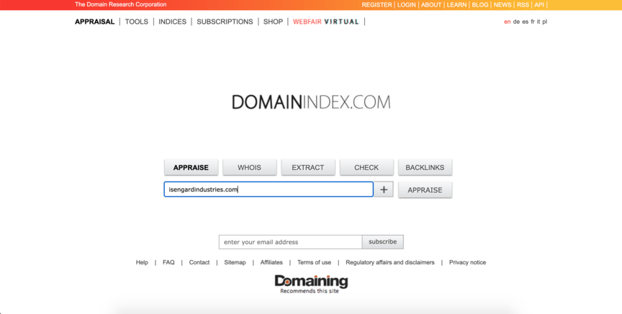Focus the email address field
This screenshot has width=622, height=314.
coord(290,242)
